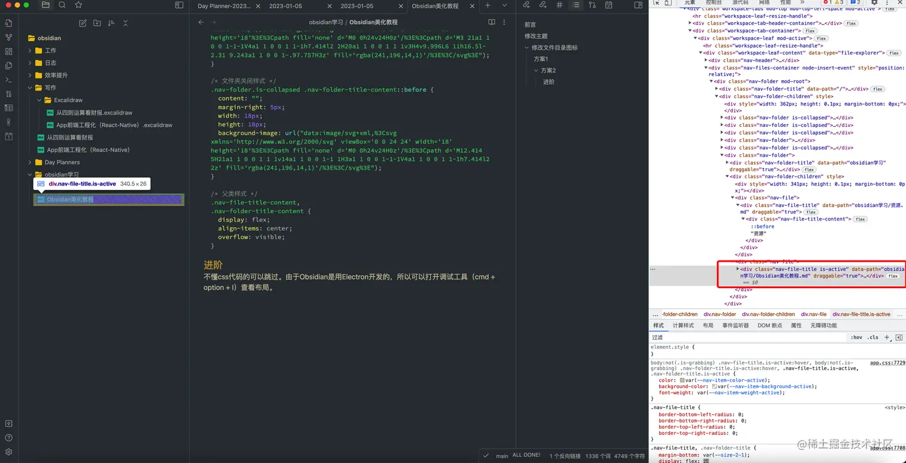Open the app.css:7729 source link
The image size is (906, 463).
tap(887, 362)
